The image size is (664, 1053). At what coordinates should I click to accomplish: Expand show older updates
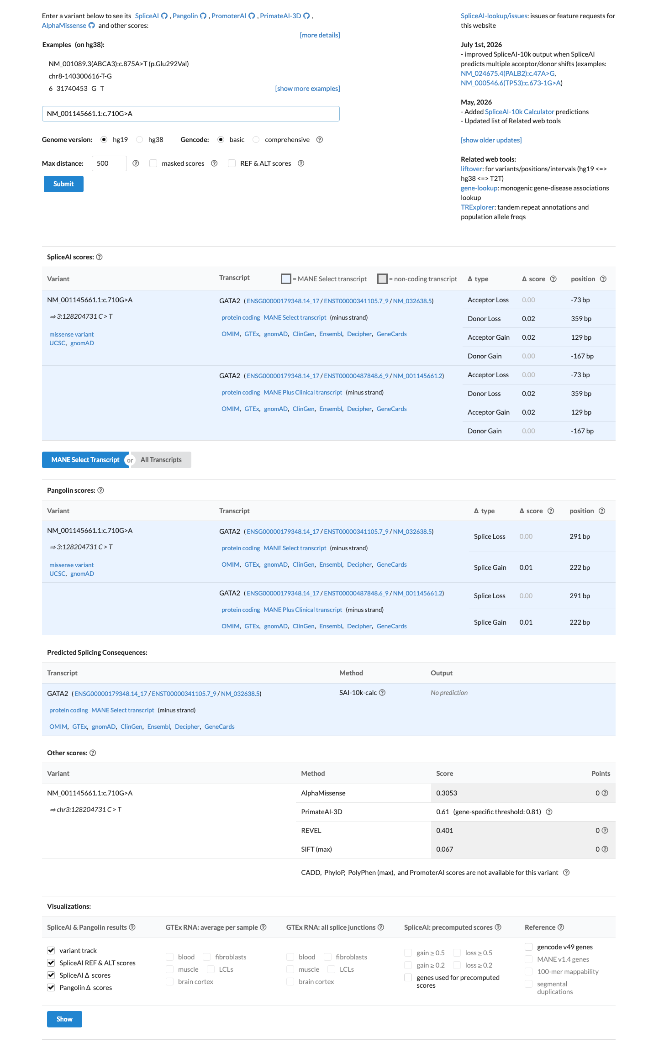point(491,140)
